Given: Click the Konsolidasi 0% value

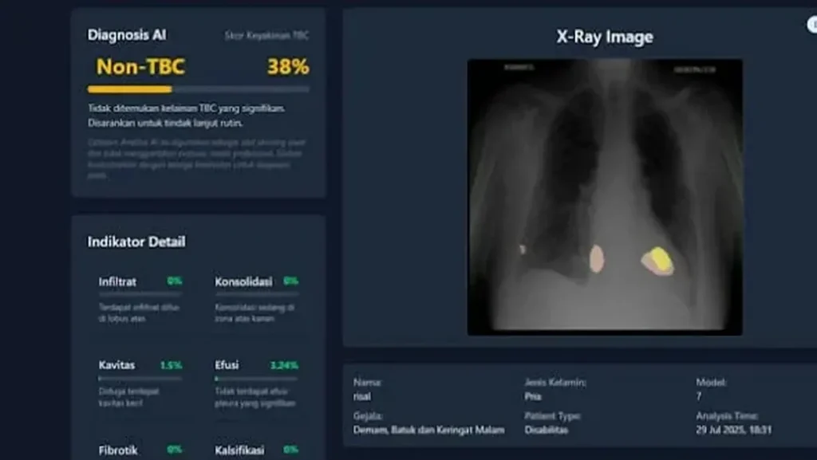Looking at the screenshot, I should [x=290, y=281].
